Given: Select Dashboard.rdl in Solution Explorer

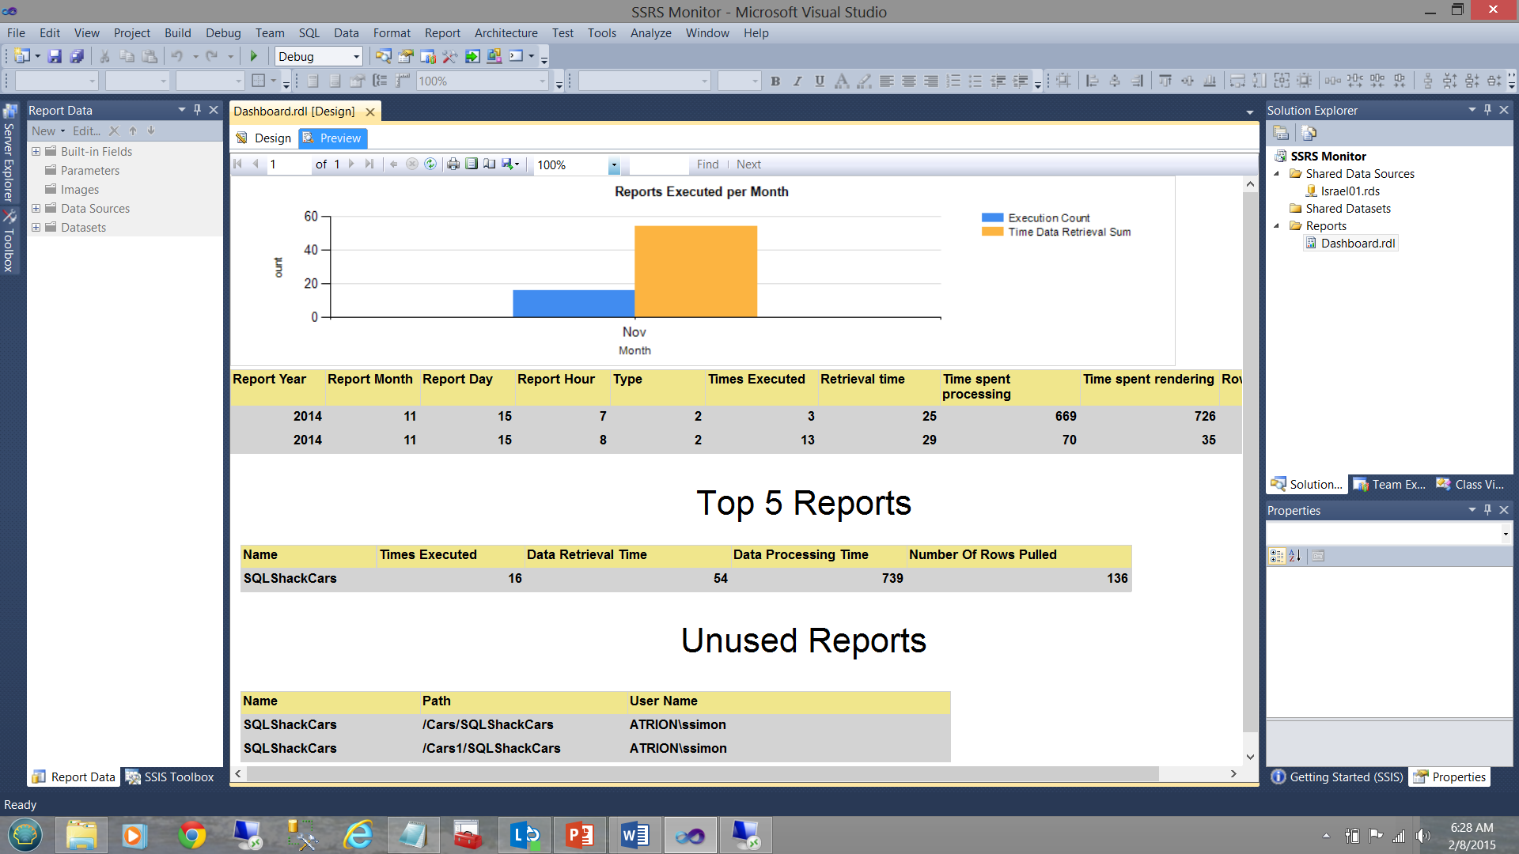Looking at the screenshot, I should 1358,243.
